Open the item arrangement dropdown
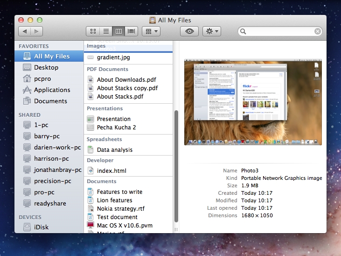The image size is (341, 256). pyautogui.click(x=151, y=31)
